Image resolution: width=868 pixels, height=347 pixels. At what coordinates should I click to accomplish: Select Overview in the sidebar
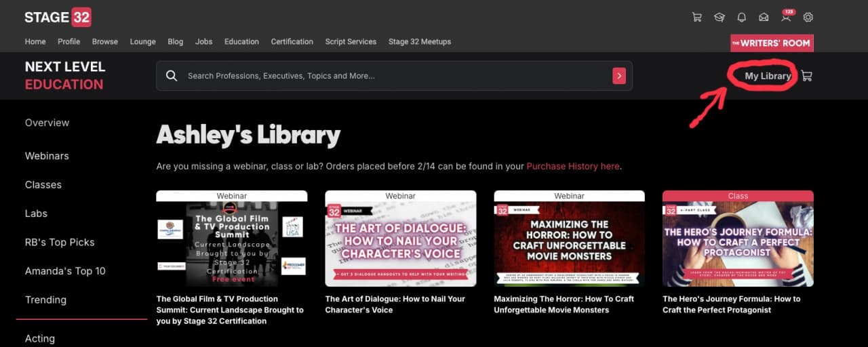[47, 123]
